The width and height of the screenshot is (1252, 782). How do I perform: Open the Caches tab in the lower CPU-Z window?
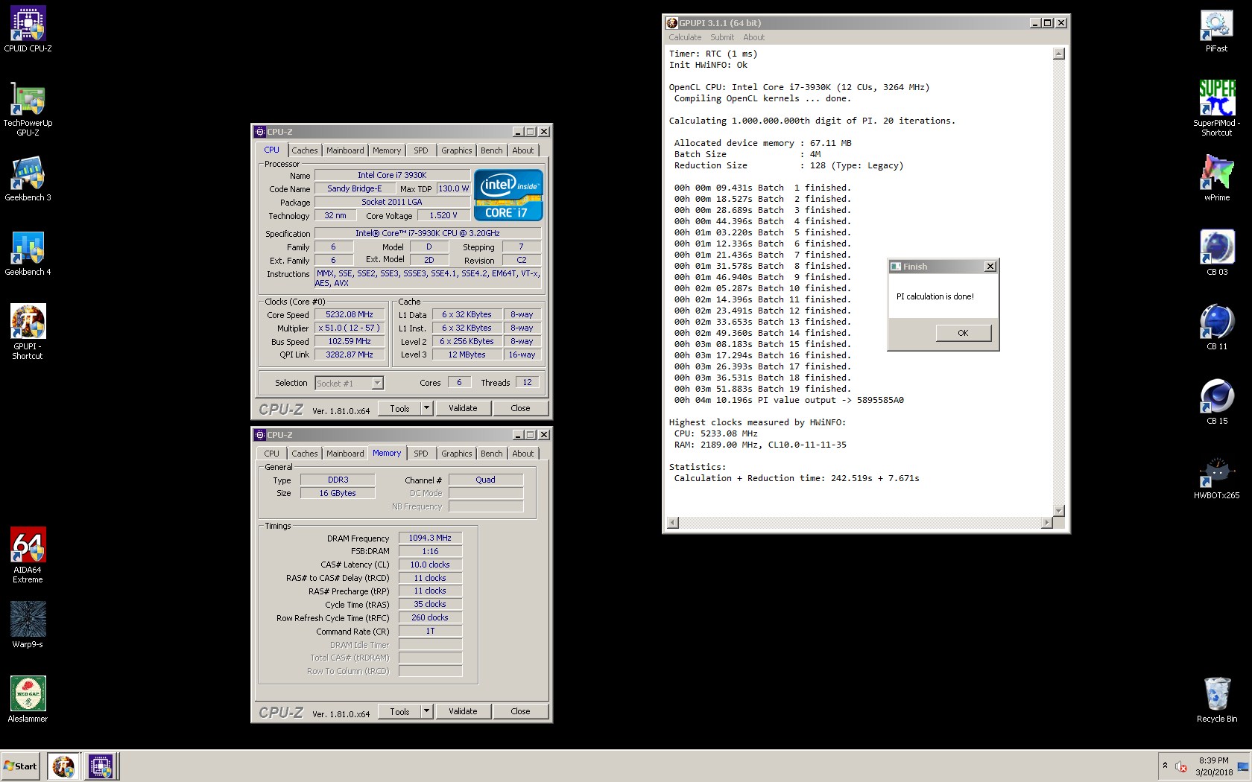point(304,454)
